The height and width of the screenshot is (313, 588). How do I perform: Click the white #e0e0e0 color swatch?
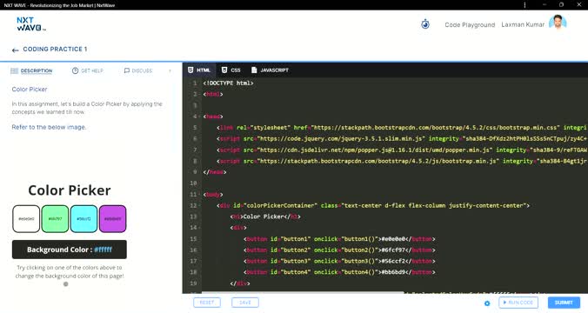pos(26,218)
